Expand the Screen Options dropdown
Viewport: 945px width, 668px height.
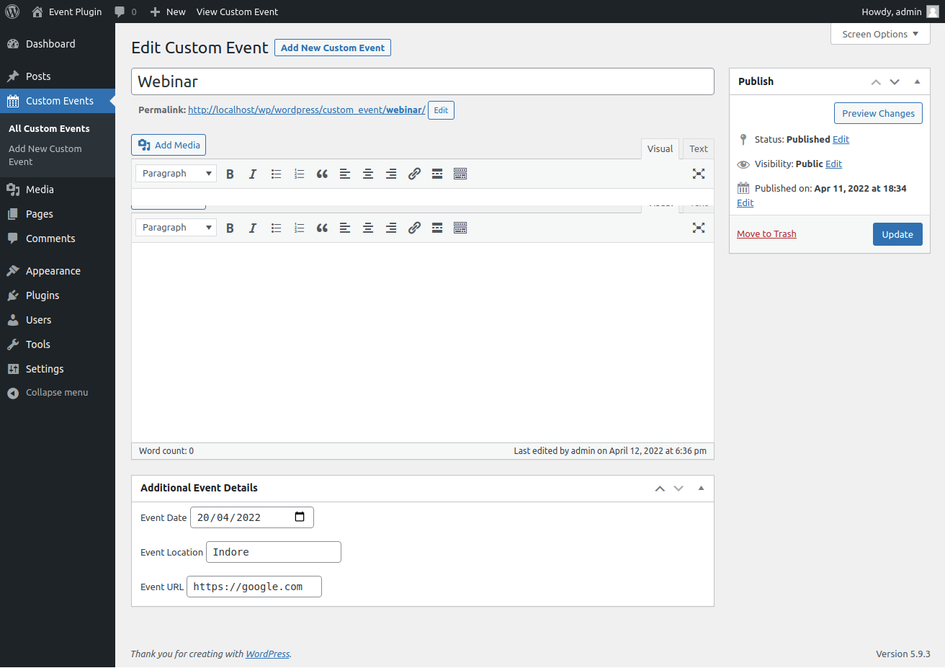coord(880,34)
